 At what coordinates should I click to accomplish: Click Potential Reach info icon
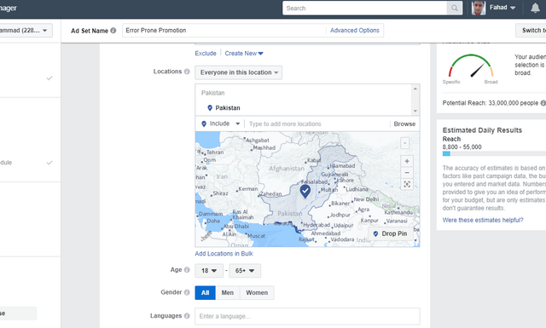[x=543, y=103]
